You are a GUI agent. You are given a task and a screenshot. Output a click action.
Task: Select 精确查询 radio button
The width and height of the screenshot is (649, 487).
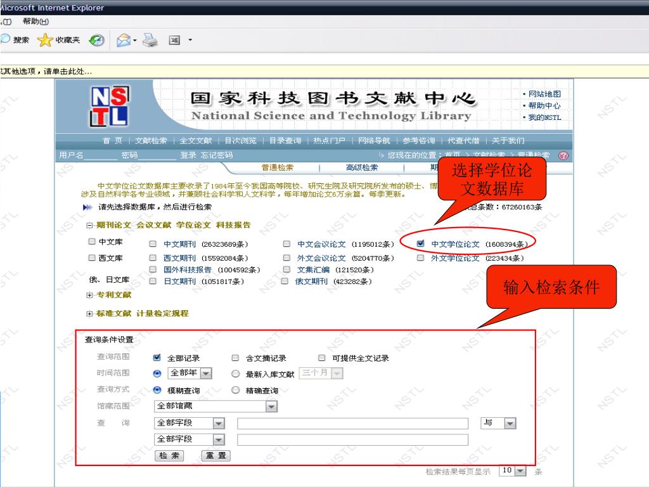pyautogui.click(x=236, y=390)
